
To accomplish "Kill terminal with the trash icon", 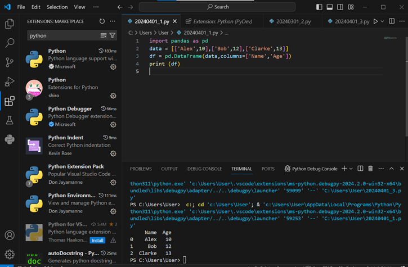I will (x=370, y=169).
